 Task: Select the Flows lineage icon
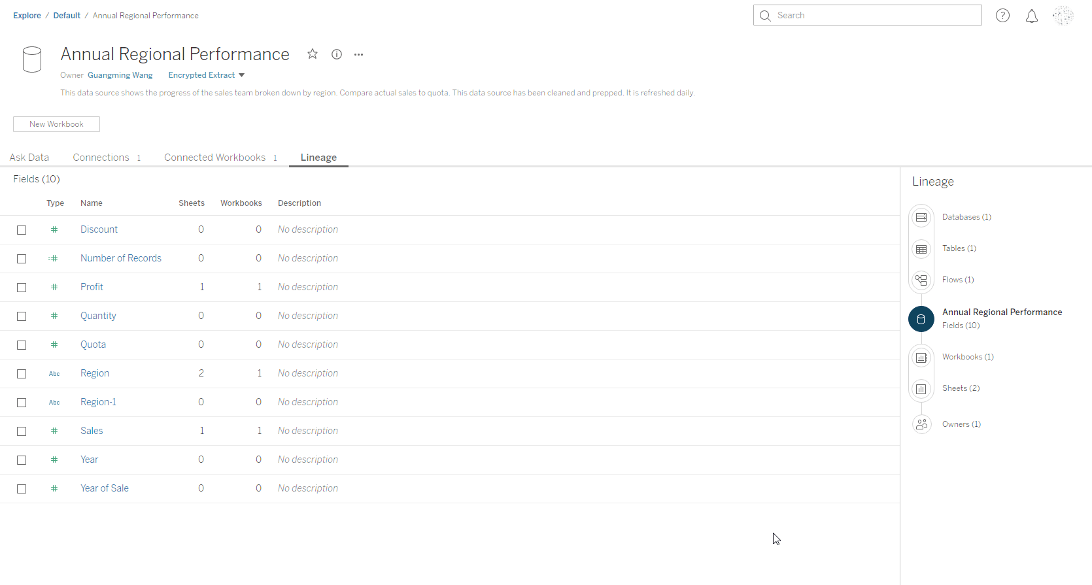(921, 280)
